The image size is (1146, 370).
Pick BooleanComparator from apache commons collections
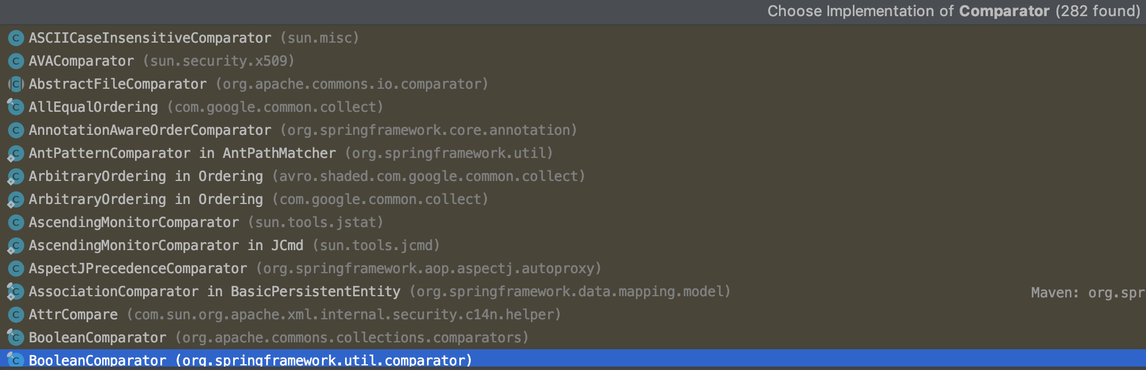coord(573,338)
